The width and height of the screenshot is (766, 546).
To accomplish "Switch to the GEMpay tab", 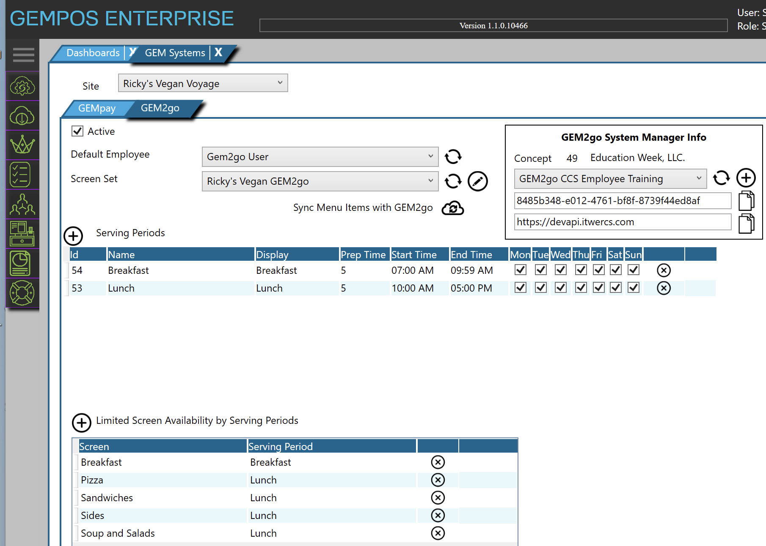I will click(96, 108).
